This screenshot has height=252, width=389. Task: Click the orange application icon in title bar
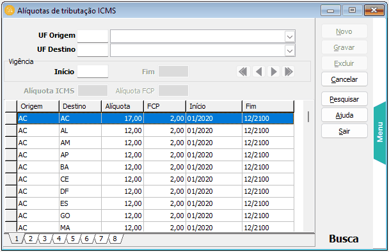pos(10,10)
